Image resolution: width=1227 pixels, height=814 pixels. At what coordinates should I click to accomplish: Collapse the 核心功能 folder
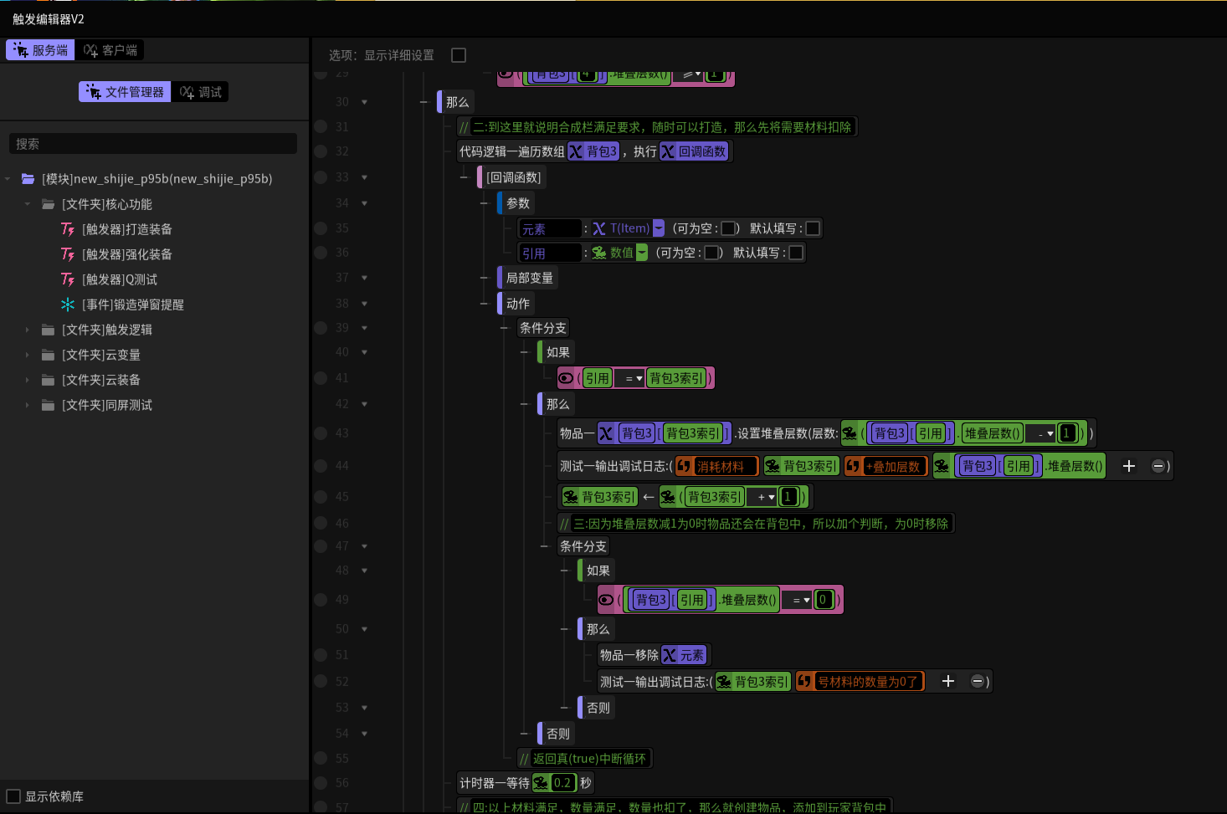pos(28,204)
